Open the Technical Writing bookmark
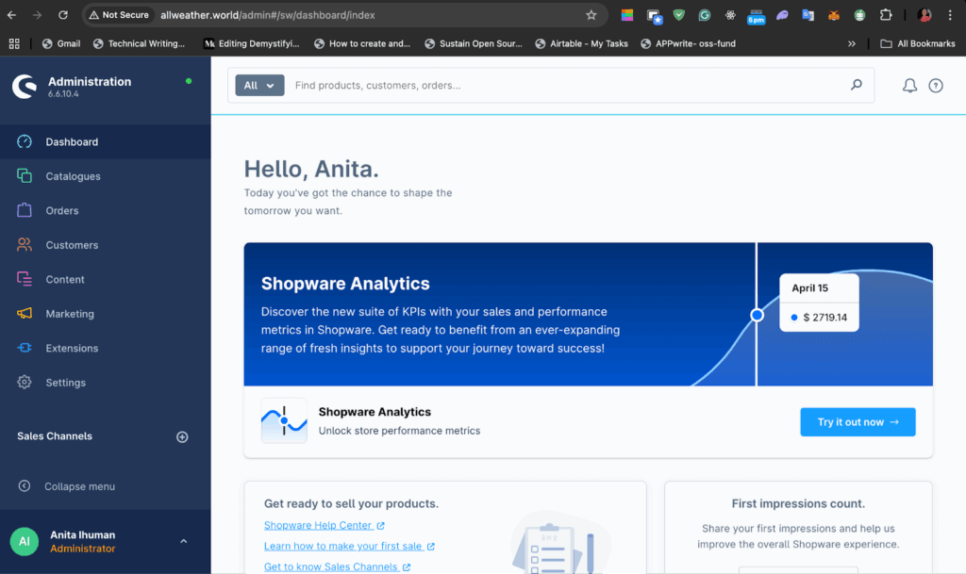The width and height of the screenshot is (966, 574). 139,43
